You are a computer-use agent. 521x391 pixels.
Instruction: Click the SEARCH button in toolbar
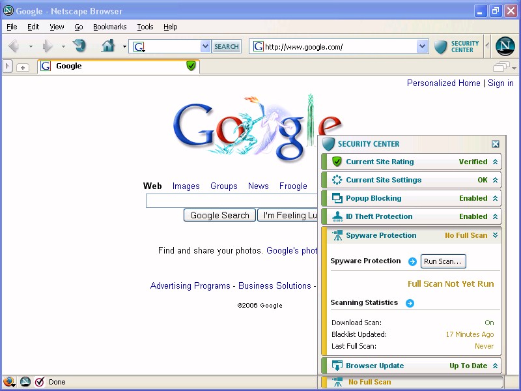point(227,46)
